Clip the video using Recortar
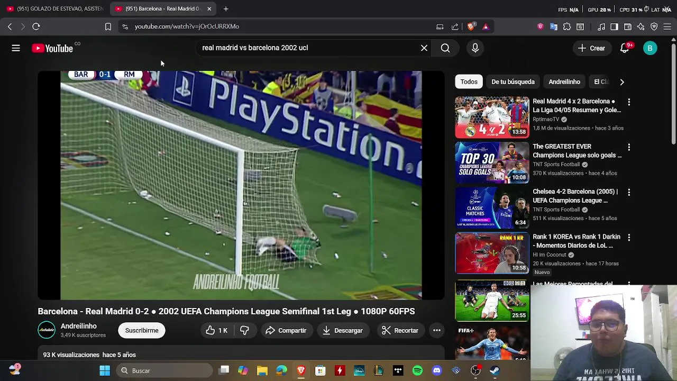The width and height of the screenshot is (677, 381). 400,330
